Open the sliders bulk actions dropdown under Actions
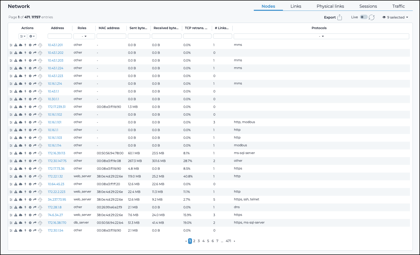The width and height of the screenshot is (420, 255). [x=23, y=36]
